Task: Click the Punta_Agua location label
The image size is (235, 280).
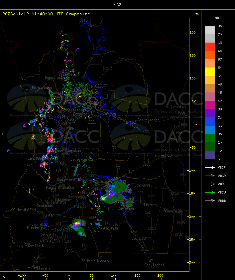Action: pos(108,228)
